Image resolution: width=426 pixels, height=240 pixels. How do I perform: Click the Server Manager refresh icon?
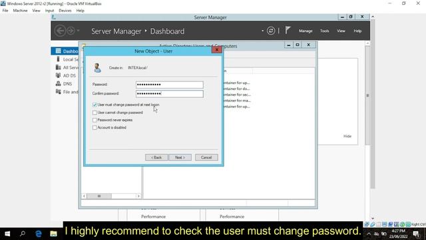[x=271, y=31]
